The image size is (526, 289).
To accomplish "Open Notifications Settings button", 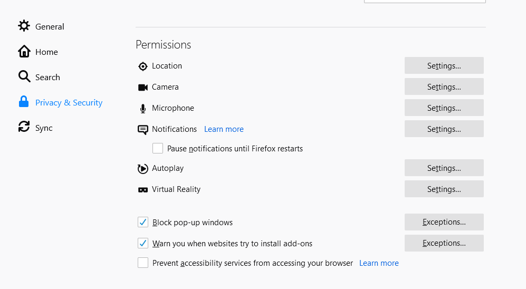I will 444,129.
